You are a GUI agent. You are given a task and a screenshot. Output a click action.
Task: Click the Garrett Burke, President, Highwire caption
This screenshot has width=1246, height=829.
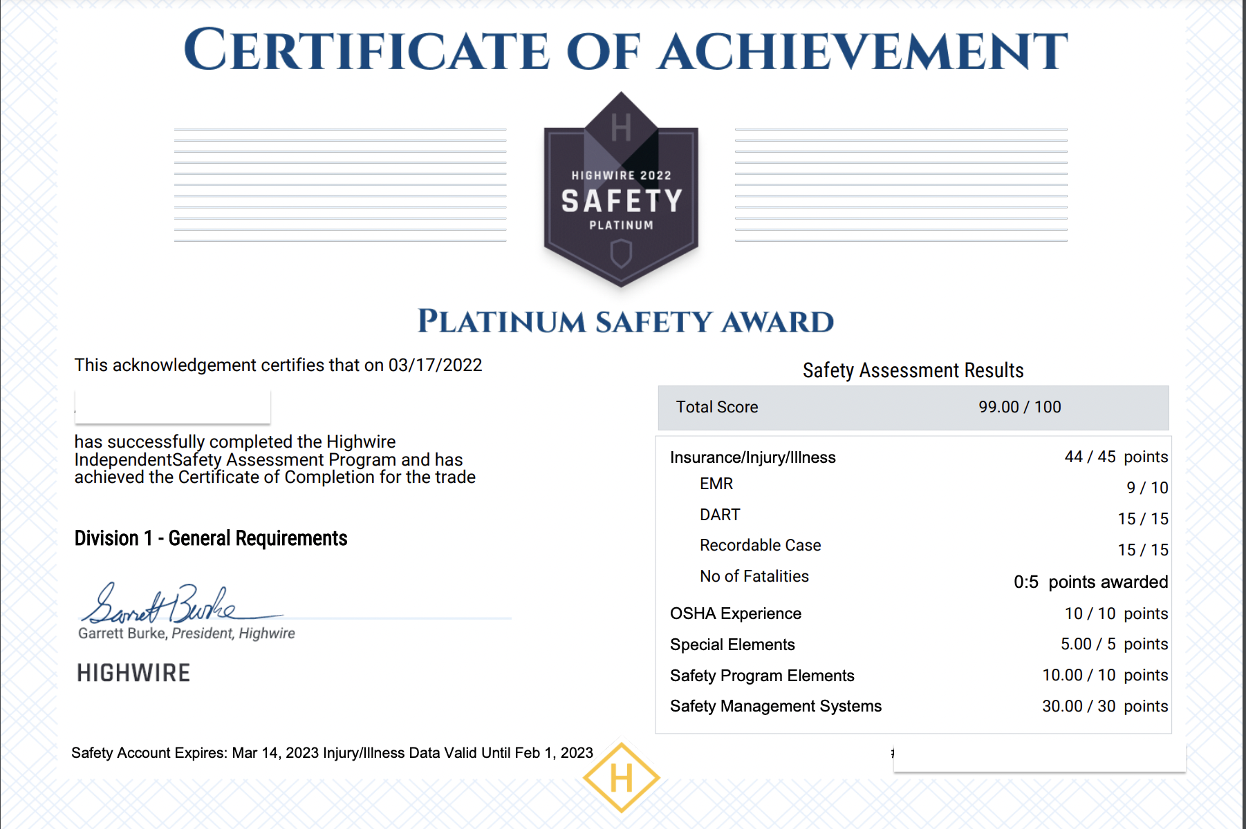coord(187,633)
